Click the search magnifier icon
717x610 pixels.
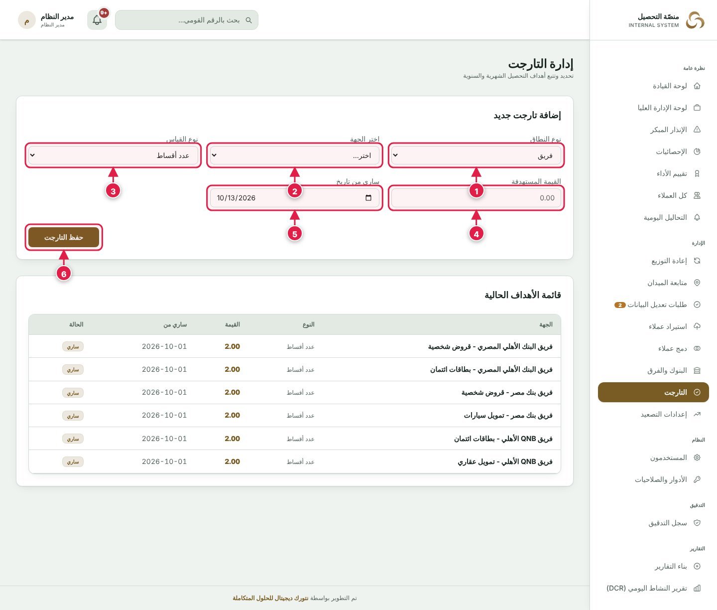(x=249, y=20)
